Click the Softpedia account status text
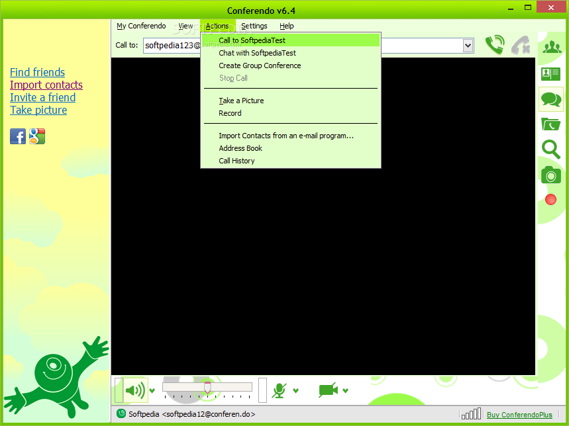Screen dimensions: 569x426 point(191,413)
